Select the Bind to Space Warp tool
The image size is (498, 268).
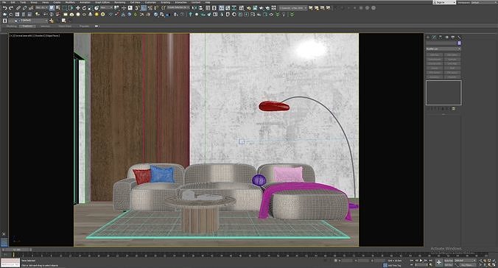(31, 8)
